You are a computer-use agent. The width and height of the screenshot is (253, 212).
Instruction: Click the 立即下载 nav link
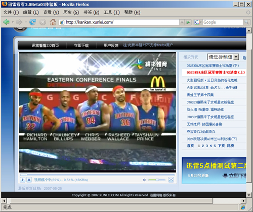(x=81, y=45)
